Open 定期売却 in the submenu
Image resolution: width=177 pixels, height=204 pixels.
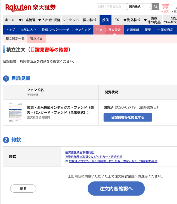[x=133, y=30]
